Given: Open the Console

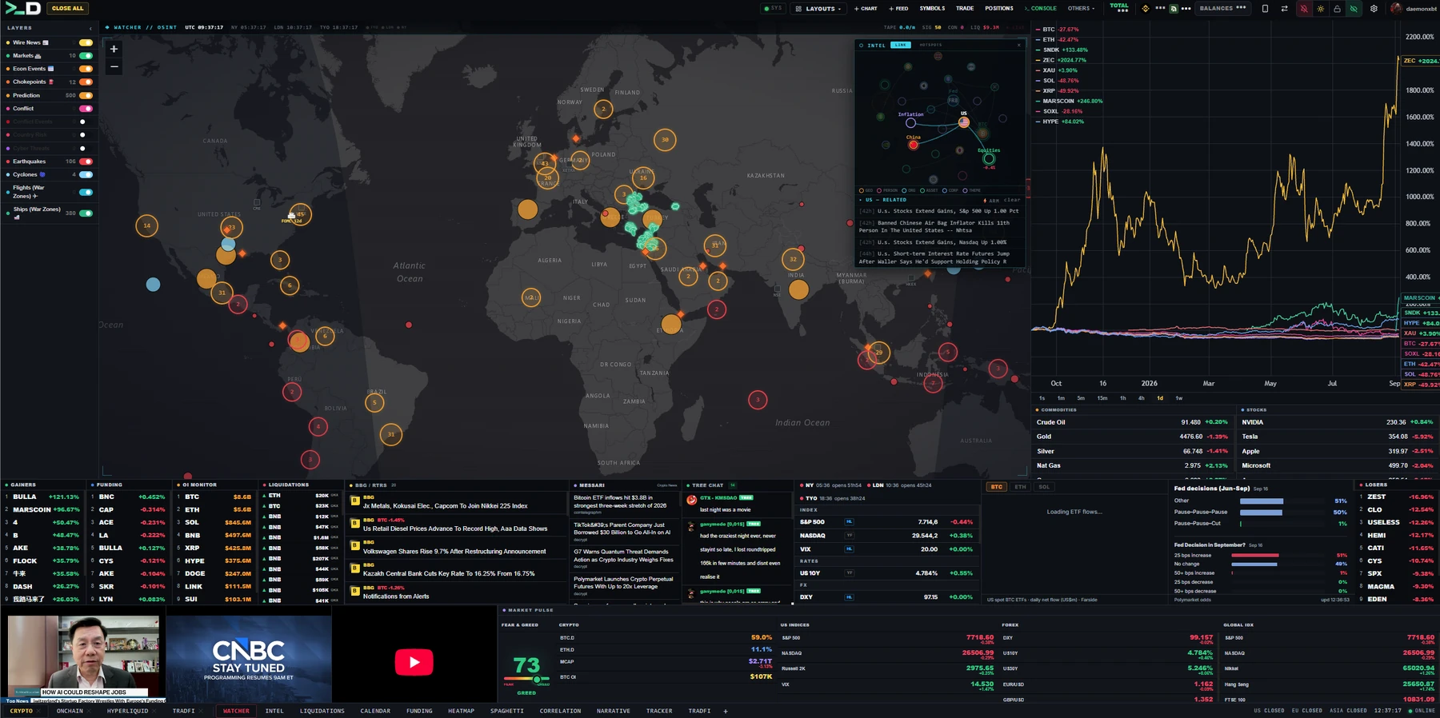Looking at the screenshot, I should pyautogui.click(x=1041, y=9).
